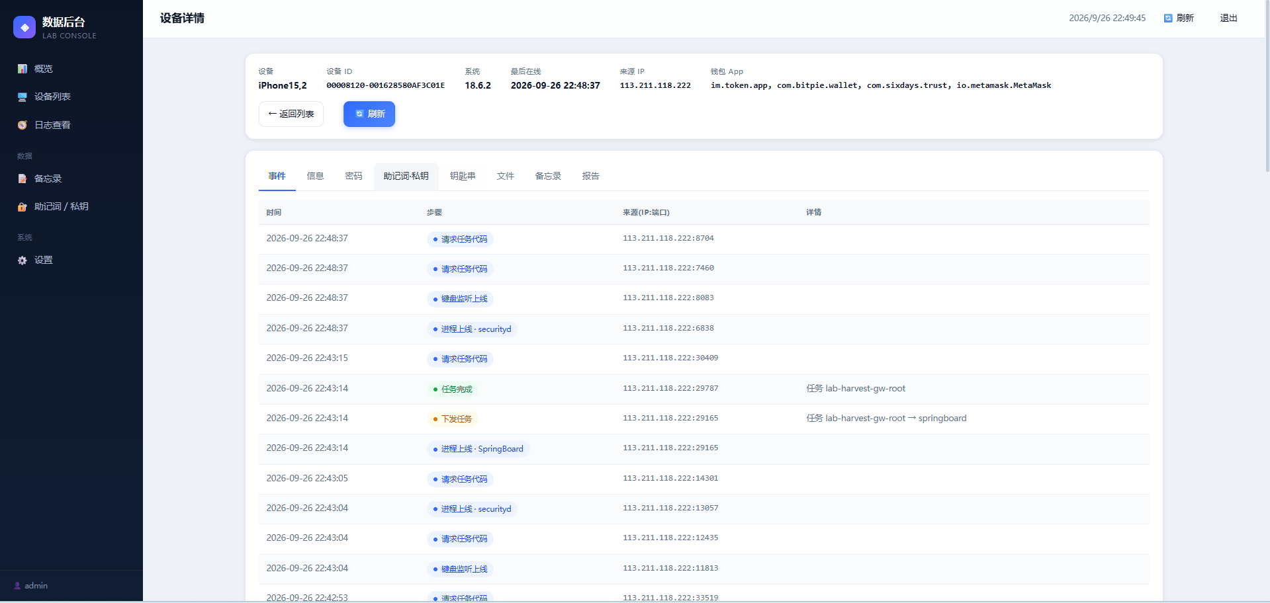1270x603 pixels.
Task: Click the timestamp 2026-09-26 22:43:15 cell
Action: coord(307,358)
